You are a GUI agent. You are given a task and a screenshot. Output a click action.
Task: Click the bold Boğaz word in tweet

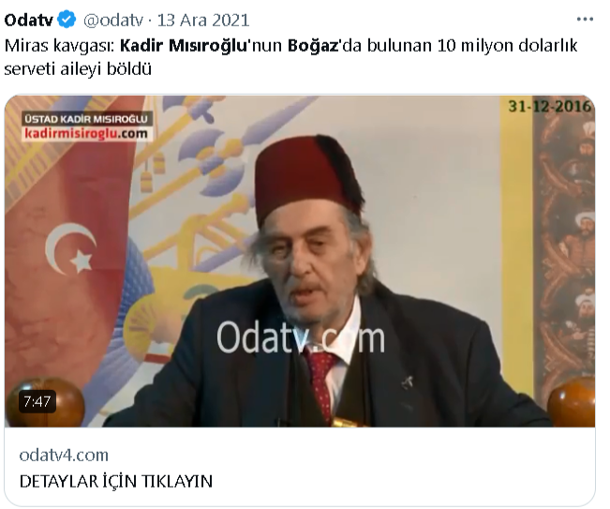pos(313,46)
